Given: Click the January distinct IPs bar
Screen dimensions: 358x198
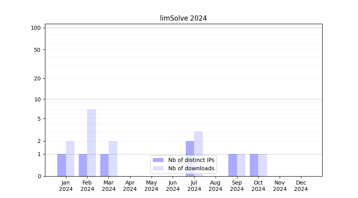Looking at the screenshot, I should click(x=62, y=165).
